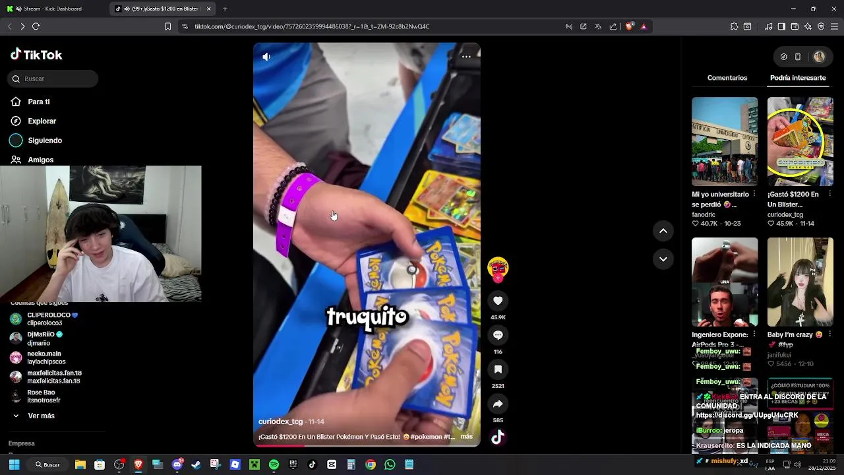Go back in browser history

click(9, 26)
